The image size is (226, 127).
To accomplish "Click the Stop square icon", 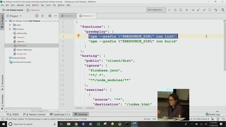I will point(187,10).
